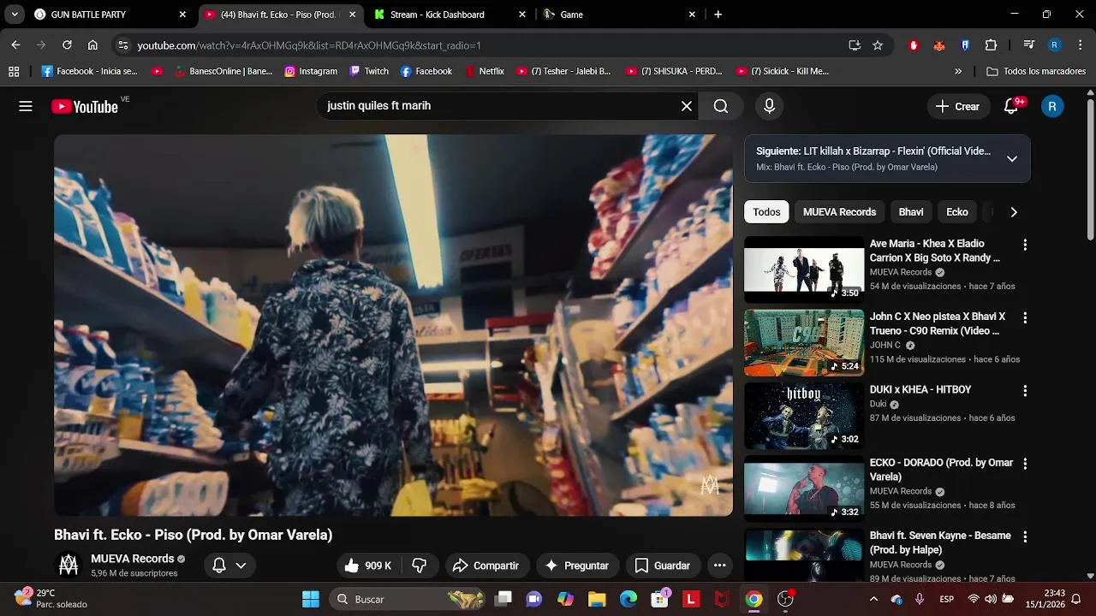This screenshot has height=616, width=1096.
Task: Open the Chrome home page button
Action: tap(92, 45)
